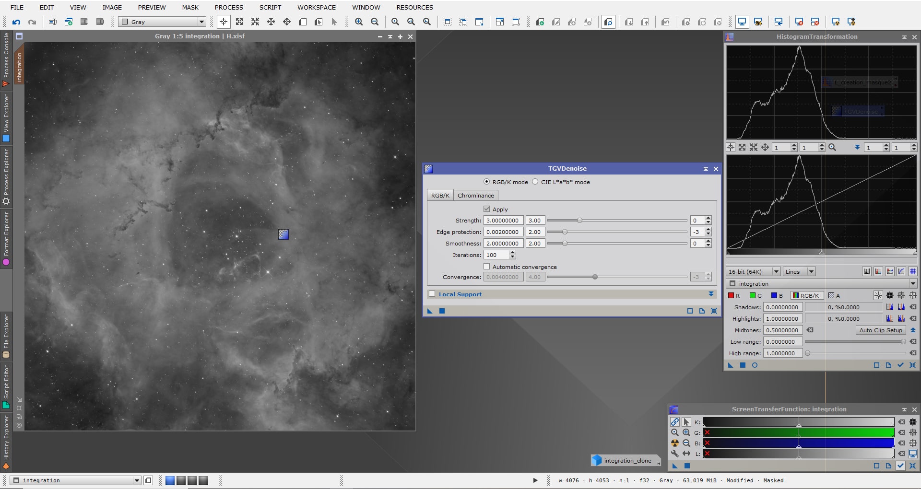Click the STF nuclear auto-stretch icon
The height and width of the screenshot is (489, 921).
675,443
